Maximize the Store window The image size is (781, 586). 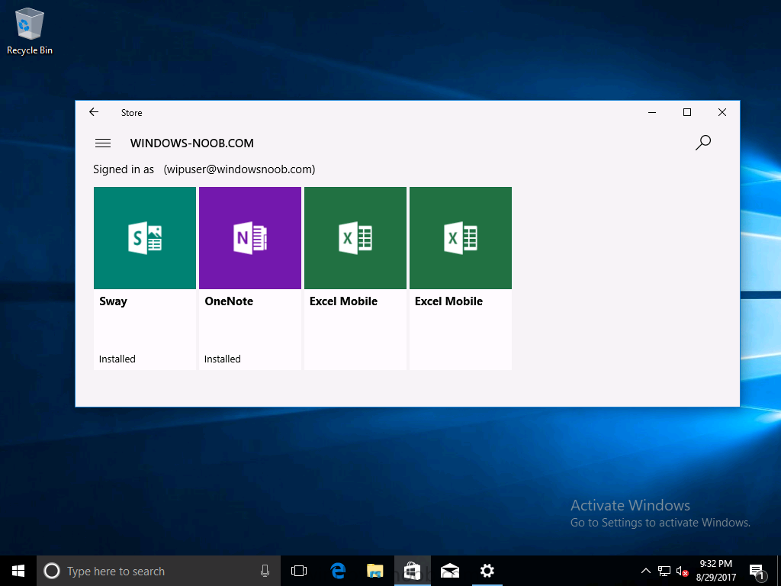click(x=687, y=113)
